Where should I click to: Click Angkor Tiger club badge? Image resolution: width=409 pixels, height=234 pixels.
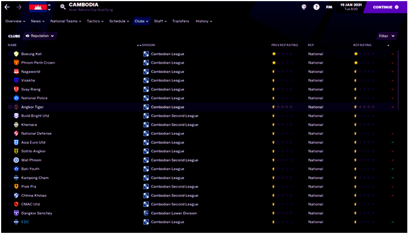pyautogui.click(x=16, y=107)
